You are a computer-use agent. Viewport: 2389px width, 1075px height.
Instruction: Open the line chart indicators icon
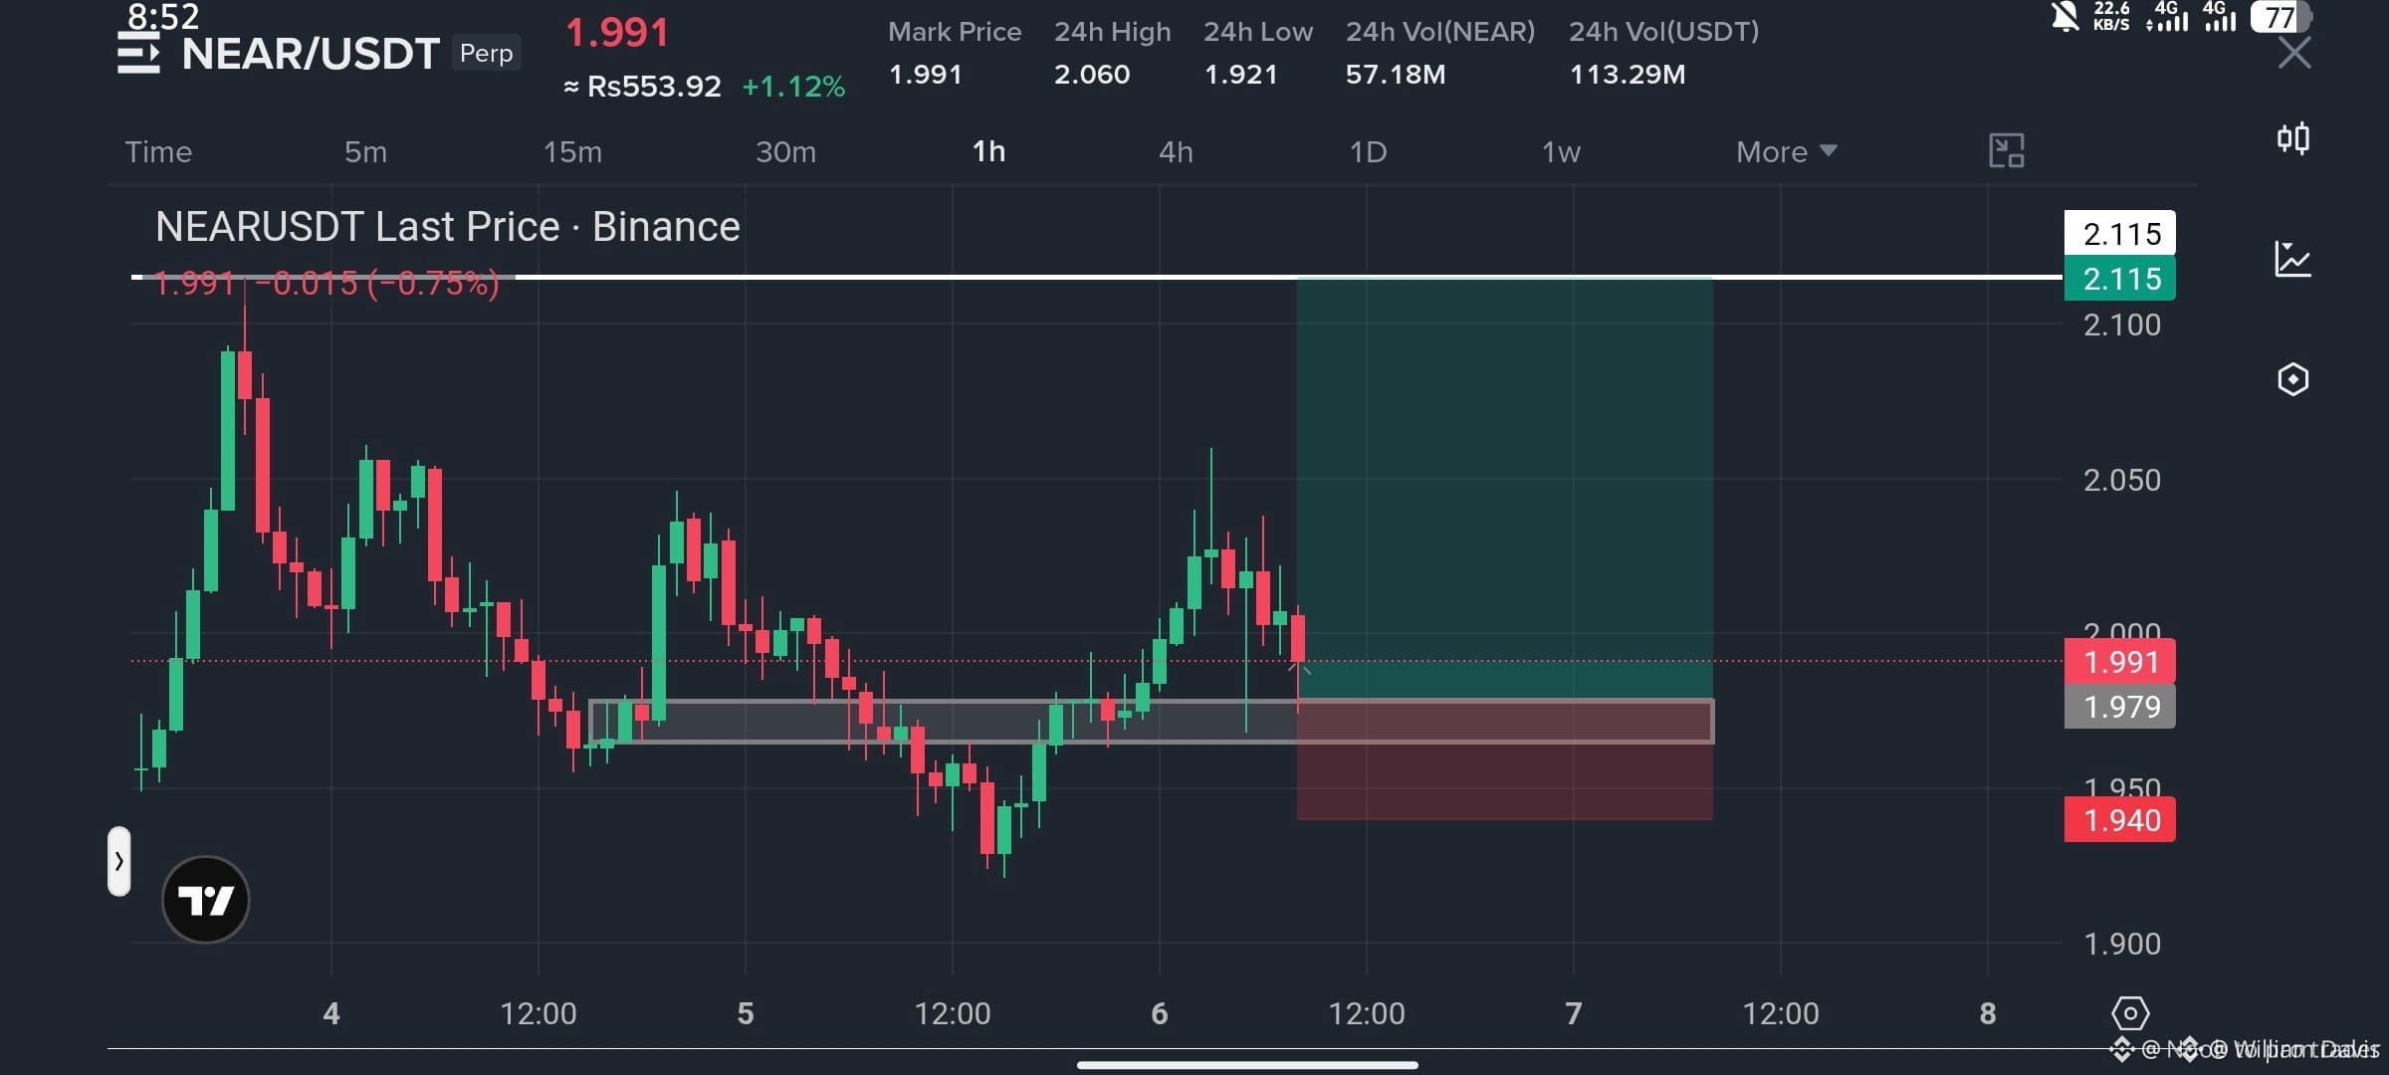[x=2293, y=259]
